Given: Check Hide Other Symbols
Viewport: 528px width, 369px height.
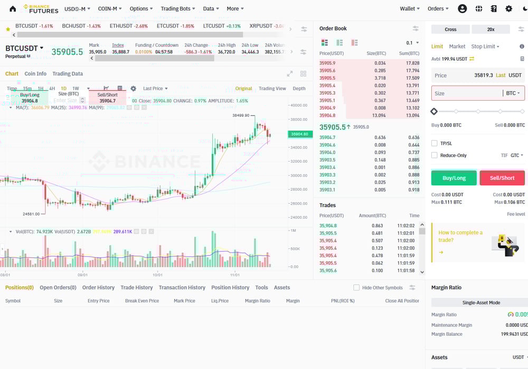Looking at the screenshot, I should (356, 287).
